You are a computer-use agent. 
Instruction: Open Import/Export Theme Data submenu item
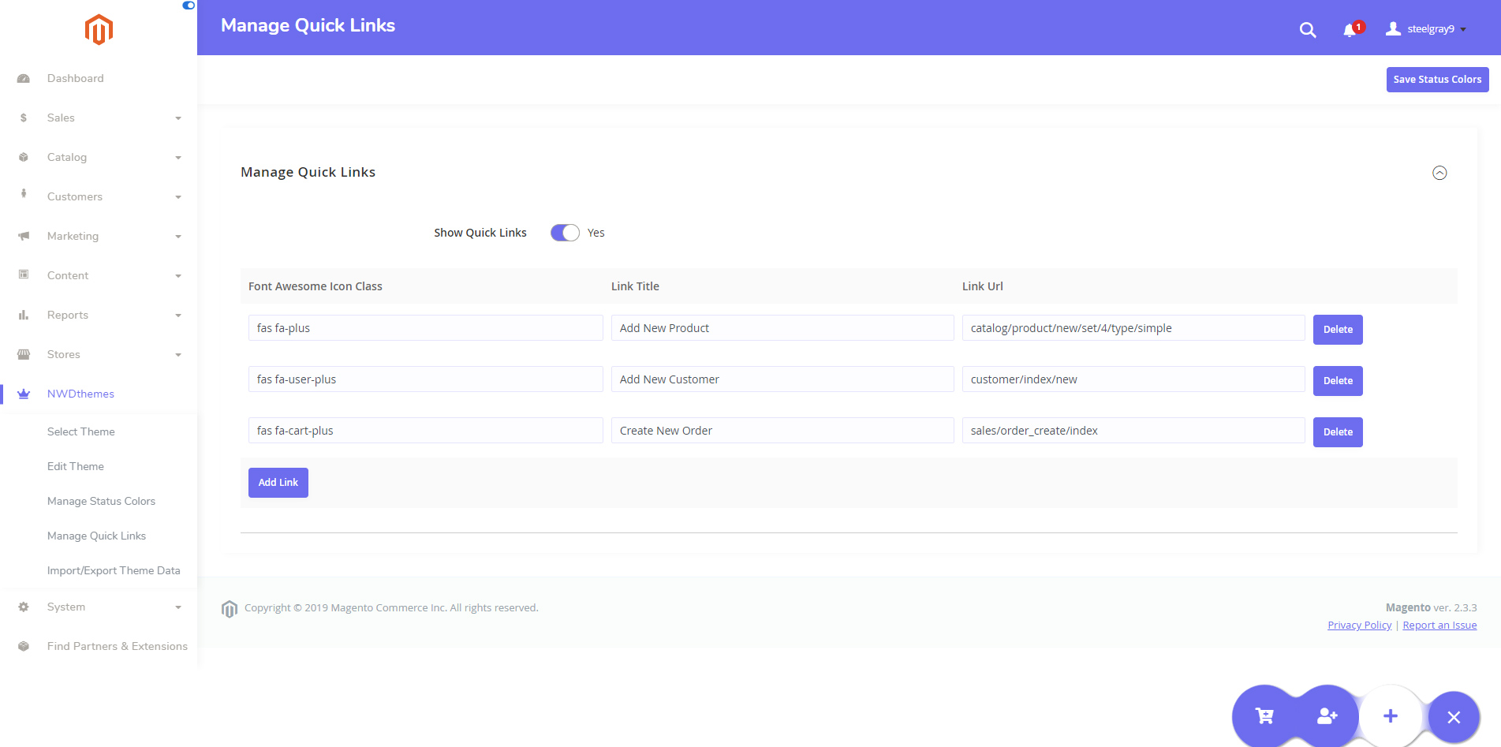(114, 570)
